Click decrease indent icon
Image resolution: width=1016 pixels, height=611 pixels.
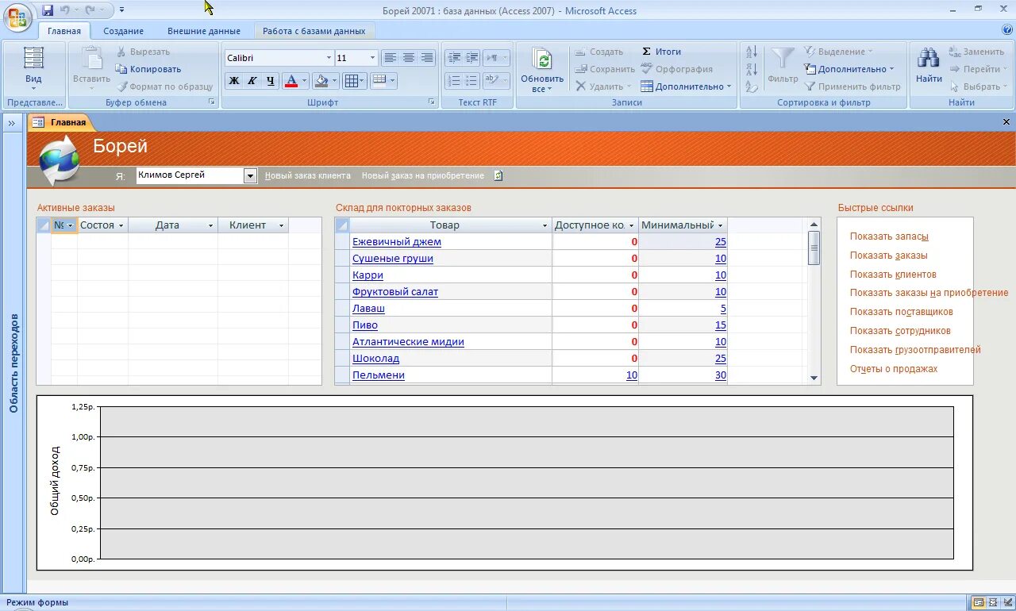(454, 58)
